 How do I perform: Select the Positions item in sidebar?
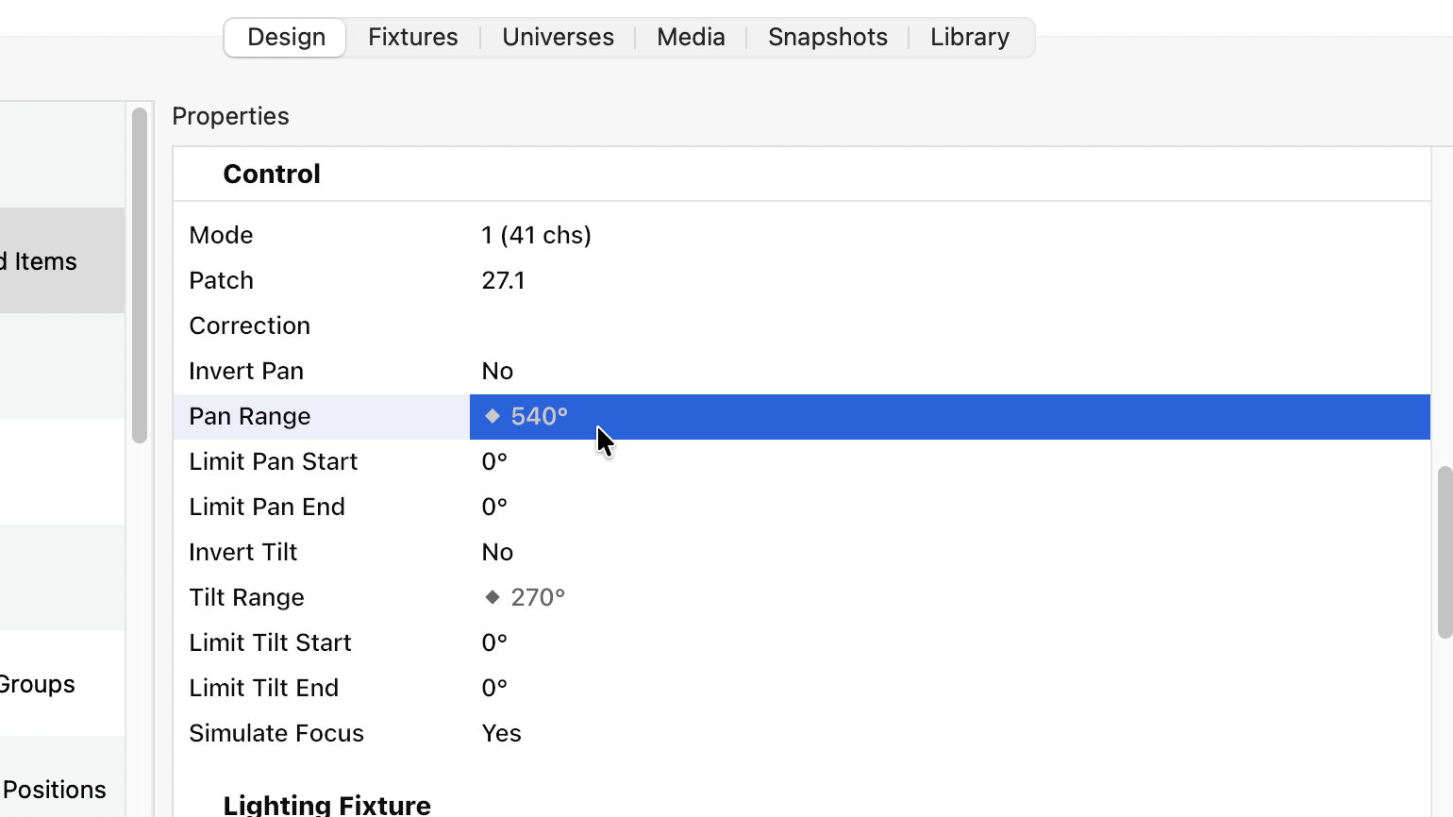[55, 790]
